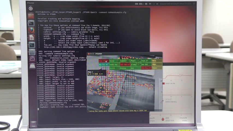Viewport: 233px width, 131px height.
Task: Select the Next map button
Action: click(x=136, y=68)
